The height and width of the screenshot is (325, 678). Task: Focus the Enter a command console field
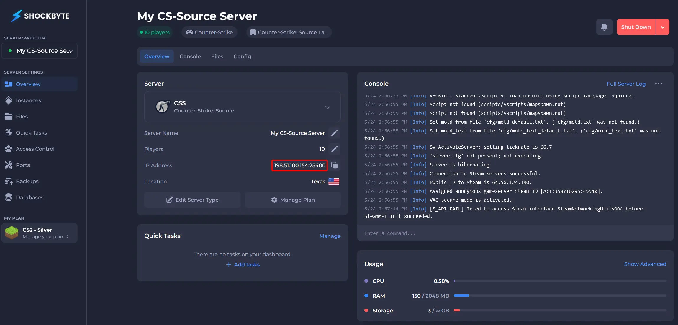(515, 233)
